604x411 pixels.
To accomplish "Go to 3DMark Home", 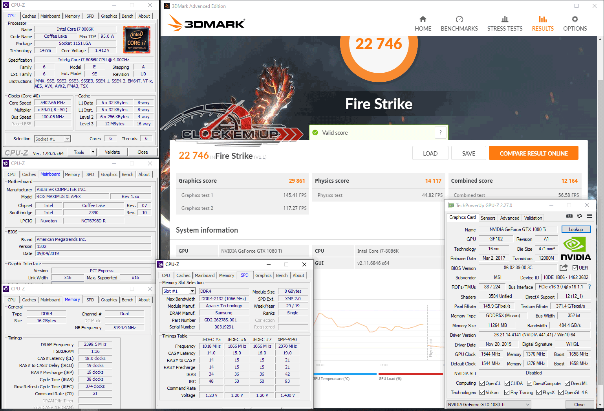I will (423, 24).
